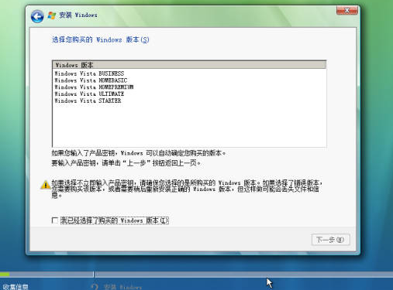Click the 收集信息 step label at bottom
This screenshot has width=393, height=290.
pos(16,287)
